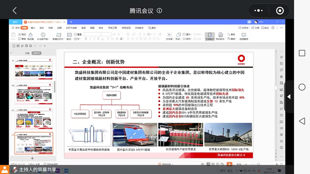Switch the side panel to Outline (大纲) view

[27, 53]
